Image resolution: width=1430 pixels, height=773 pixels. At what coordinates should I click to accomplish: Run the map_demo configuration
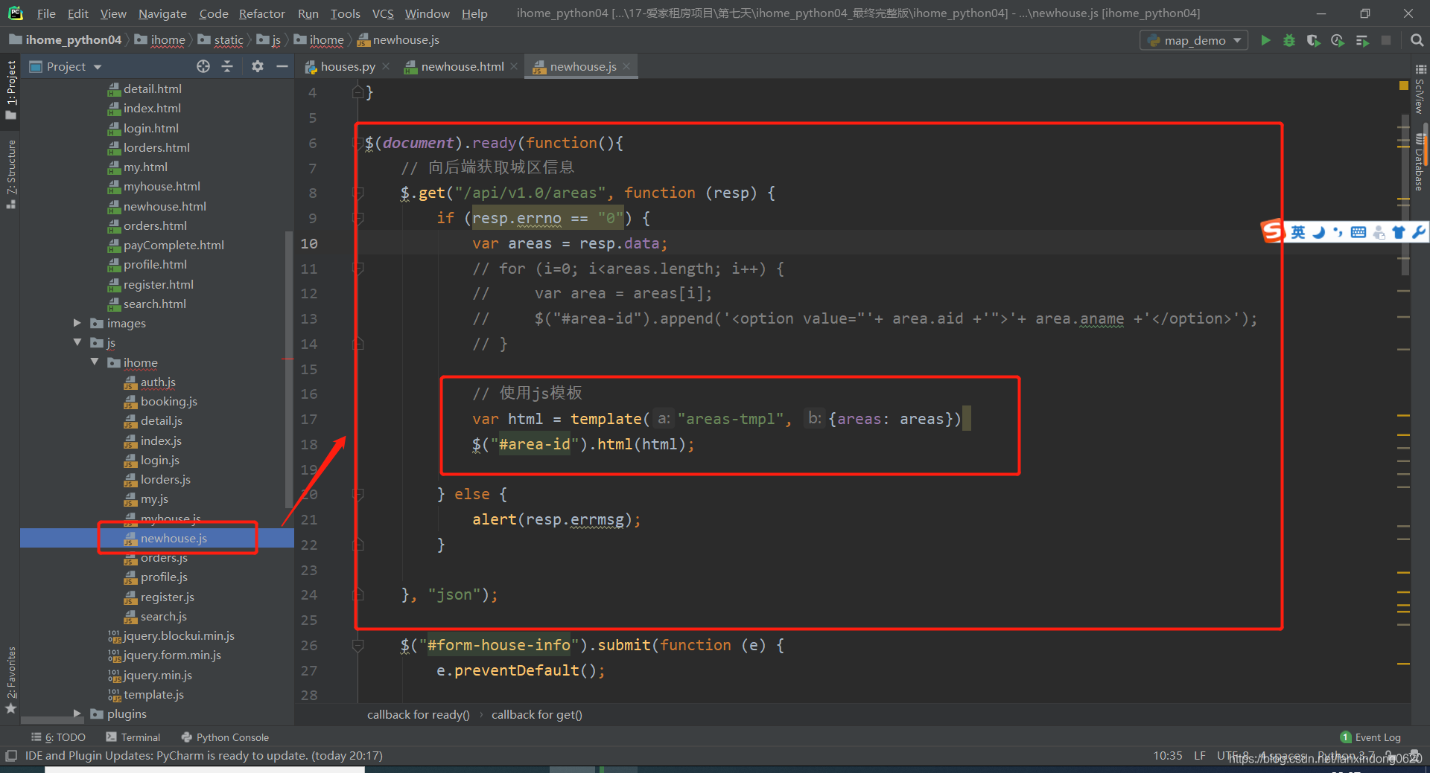click(1265, 40)
